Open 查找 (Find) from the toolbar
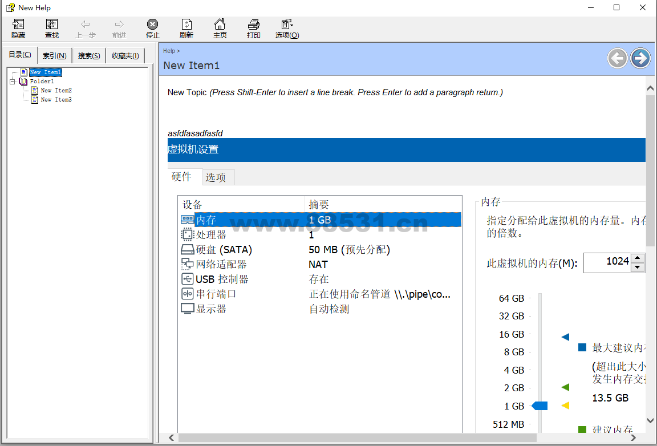Screen dimensions: 657x446 (52, 29)
